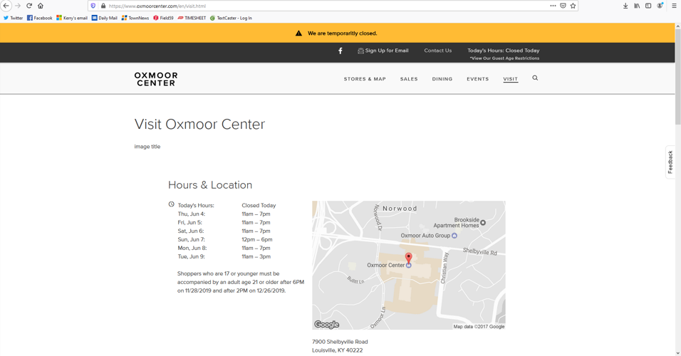Toggle the sidebar view icon
This screenshot has height=356, width=681.
pos(648,6)
